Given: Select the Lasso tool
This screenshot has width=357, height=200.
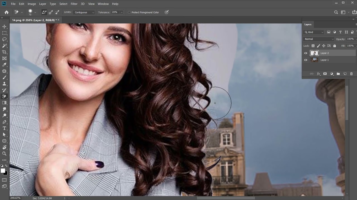Looking at the screenshot, I should pos(4,39).
